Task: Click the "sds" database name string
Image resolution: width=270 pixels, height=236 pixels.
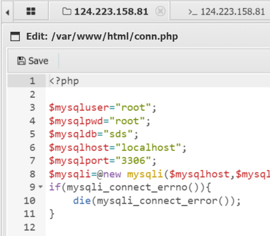Action: click(x=118, y=134)
